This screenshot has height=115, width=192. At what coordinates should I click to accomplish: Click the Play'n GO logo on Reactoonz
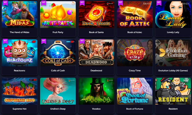tap(32, 42)
